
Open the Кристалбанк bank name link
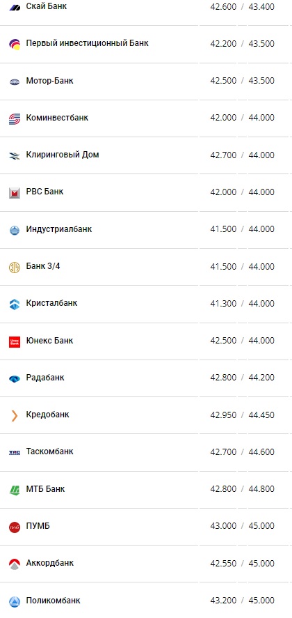(51, 303)
